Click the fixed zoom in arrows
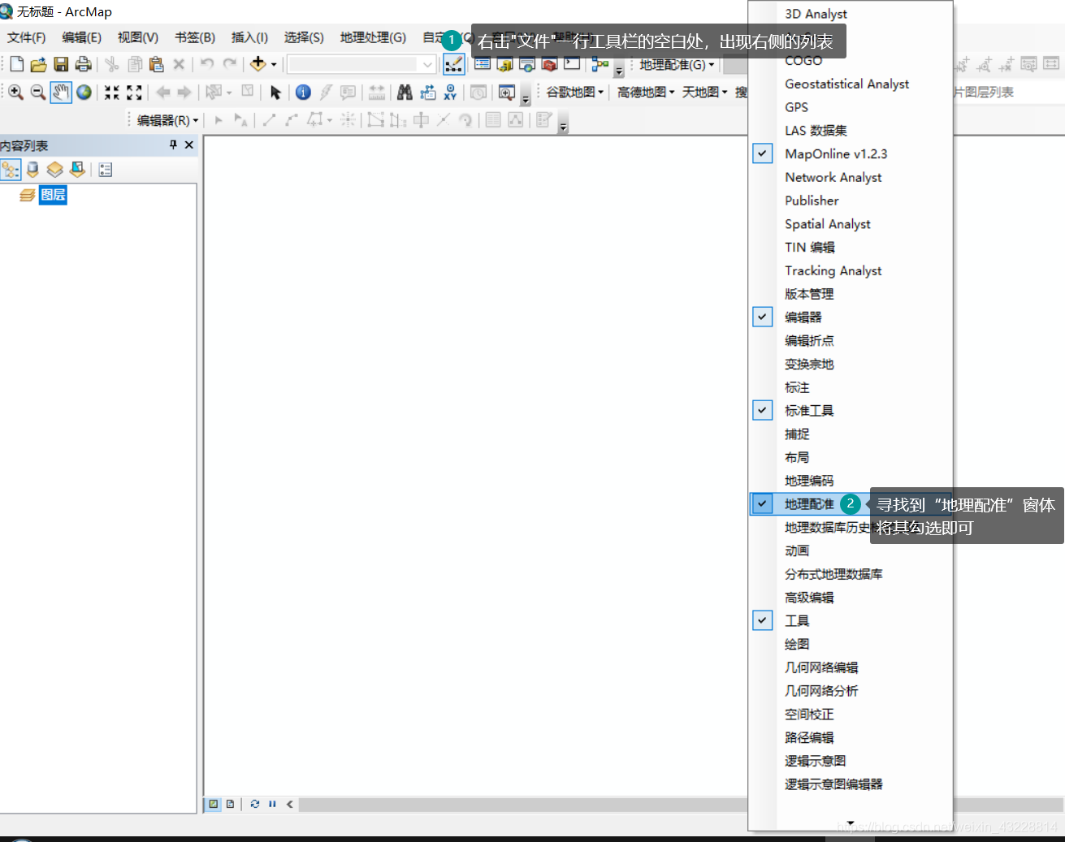The height and width of the screenshot is (842, 1065). tap(112, 93)
